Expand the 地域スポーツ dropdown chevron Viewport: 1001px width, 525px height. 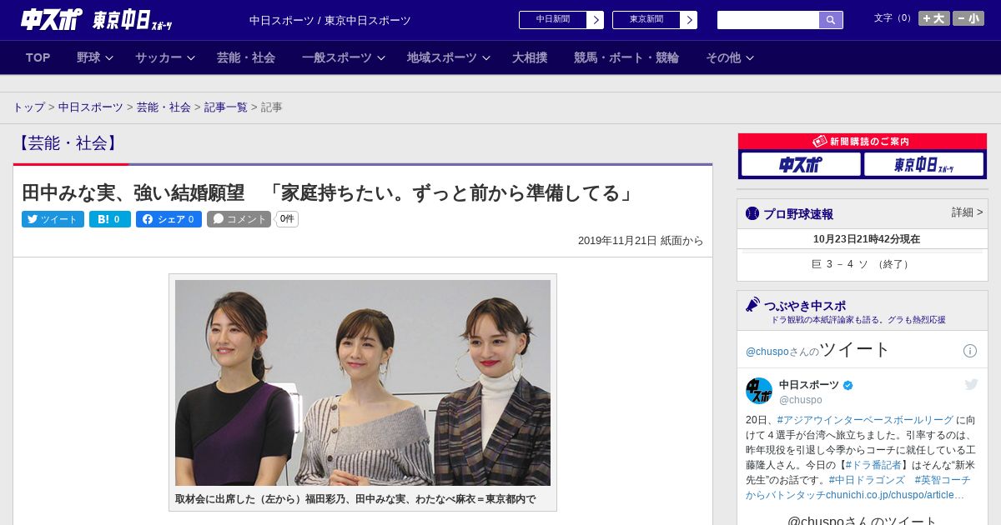(x=486, y=58)
